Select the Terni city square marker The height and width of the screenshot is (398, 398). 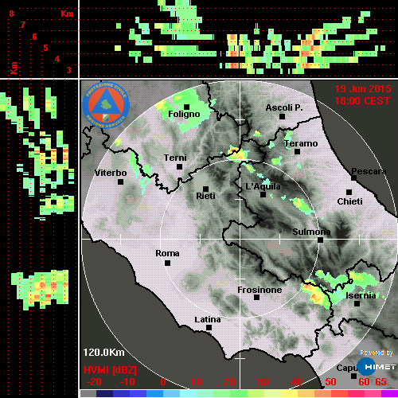(180, 167)
